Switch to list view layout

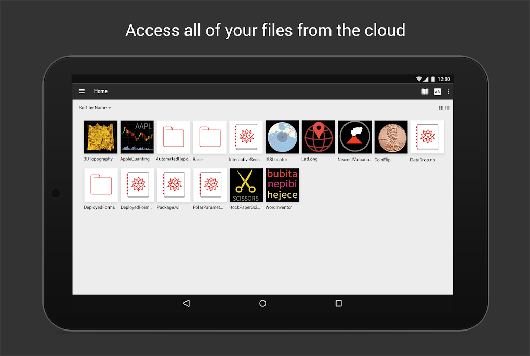tap(447, 108)
